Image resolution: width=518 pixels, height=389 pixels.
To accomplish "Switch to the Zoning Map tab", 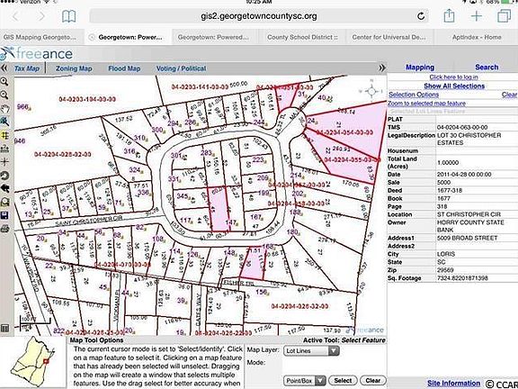I will pyautogui.click(x=74, y=68).
